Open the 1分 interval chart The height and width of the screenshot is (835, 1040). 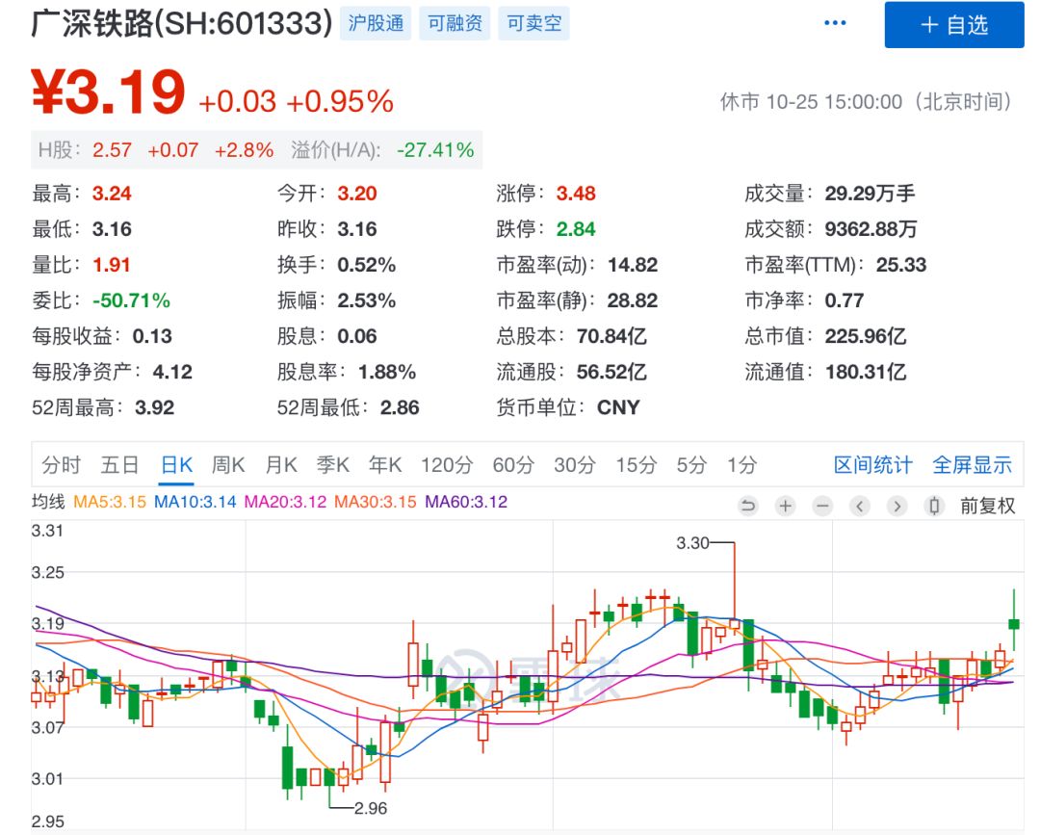(x=741, y=465)
